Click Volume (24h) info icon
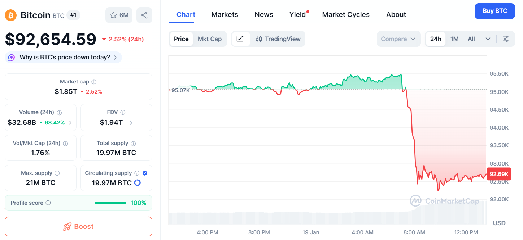This screenshot has width=523, height=240. pyautogui.click(x=60, y=113)
